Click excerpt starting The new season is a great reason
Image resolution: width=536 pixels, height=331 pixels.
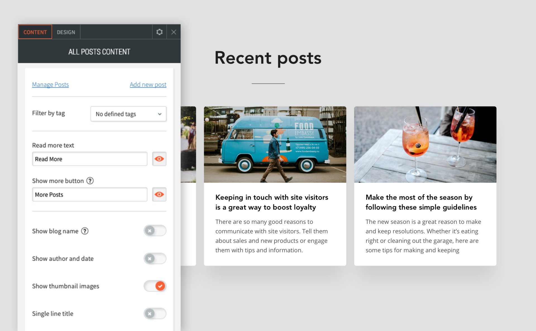[x=423, y=236]
